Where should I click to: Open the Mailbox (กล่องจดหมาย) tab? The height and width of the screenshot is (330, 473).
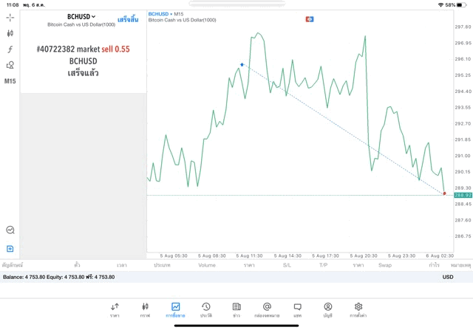(267, 309)
